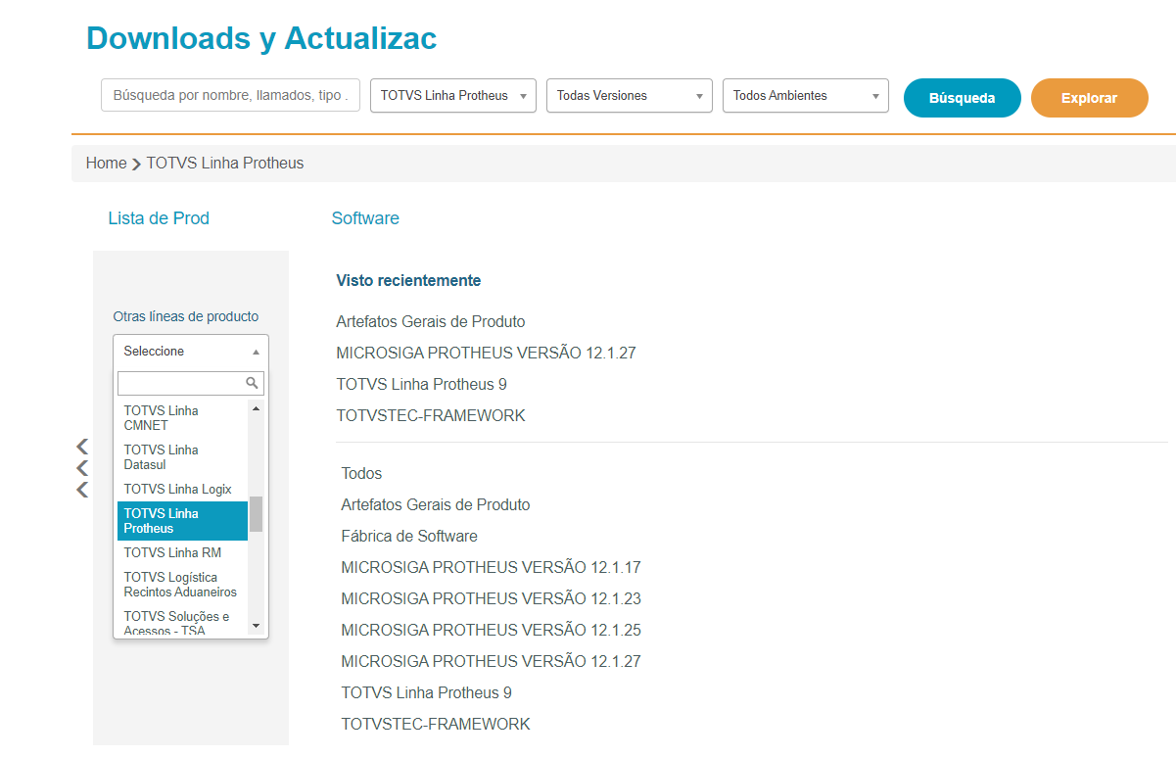
Task: Click the bottom left-pointing collapse chevron
Action: click(82, 490)
